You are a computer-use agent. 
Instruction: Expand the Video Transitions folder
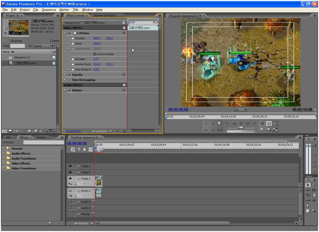point(4,168)
